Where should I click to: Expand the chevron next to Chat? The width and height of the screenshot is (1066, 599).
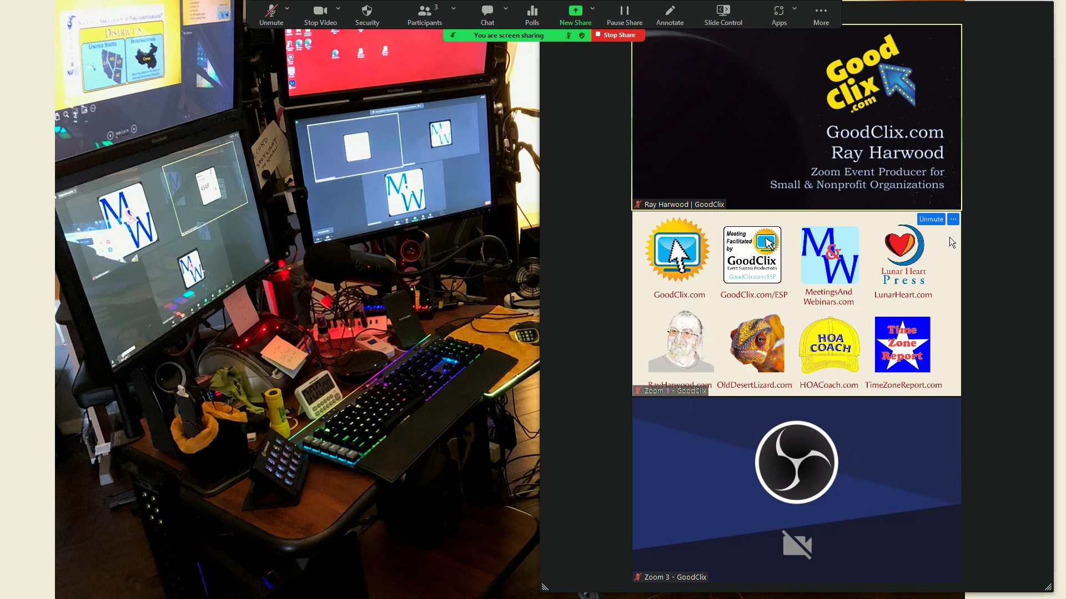pos(506,8)
